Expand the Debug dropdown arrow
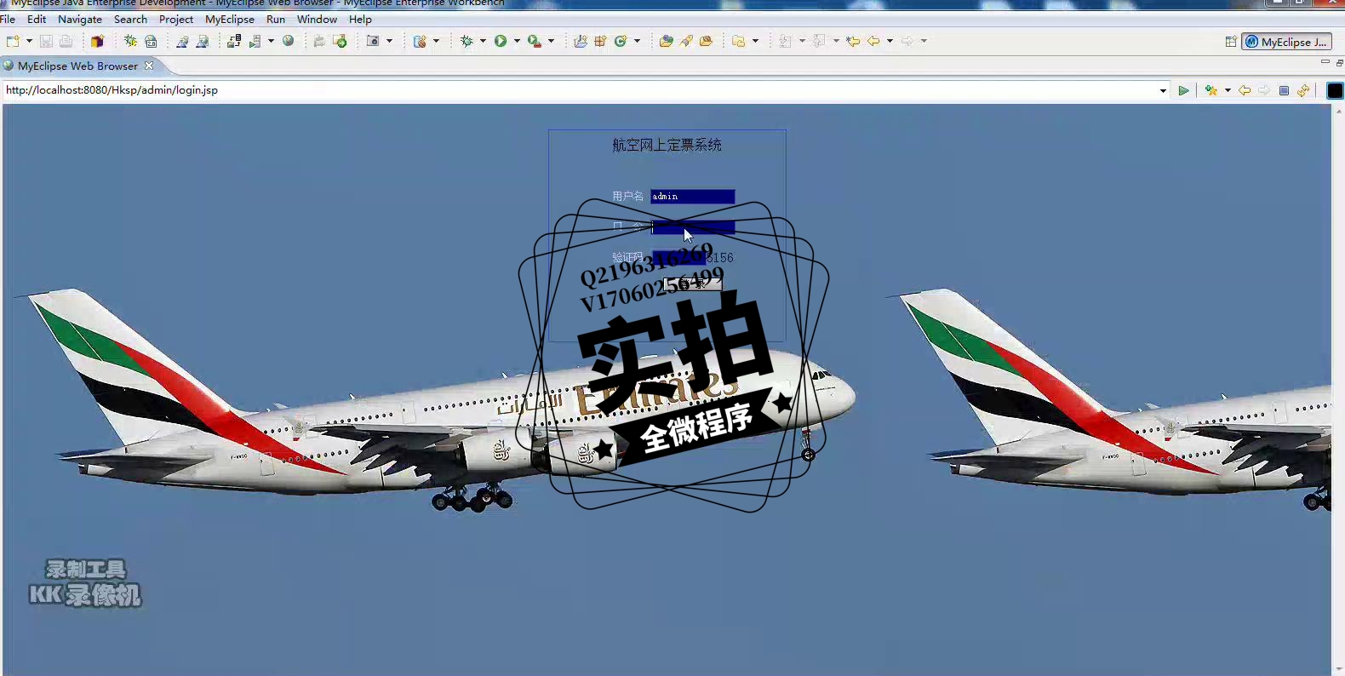Viewport: 1345px width, 676px height. pyautogui.click(x=483, y=41)
